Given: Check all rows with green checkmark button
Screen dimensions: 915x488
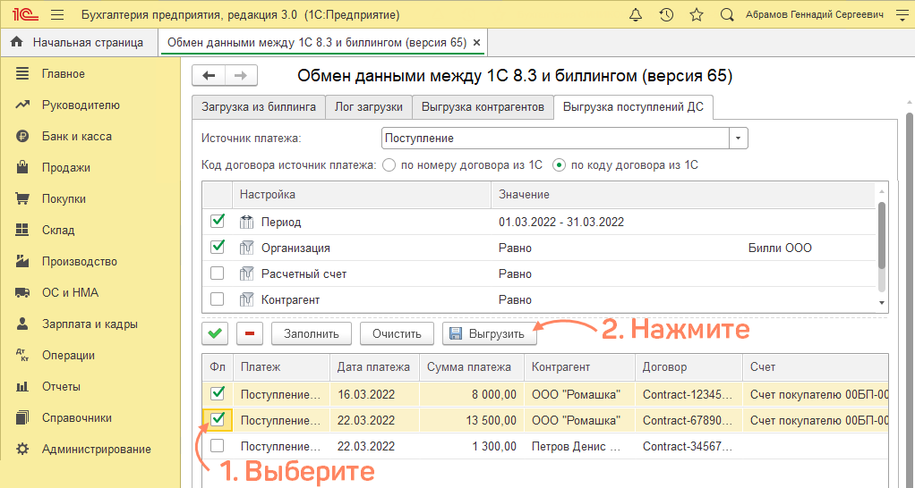Looking at the screenshot, I should [x=215, y=333].
